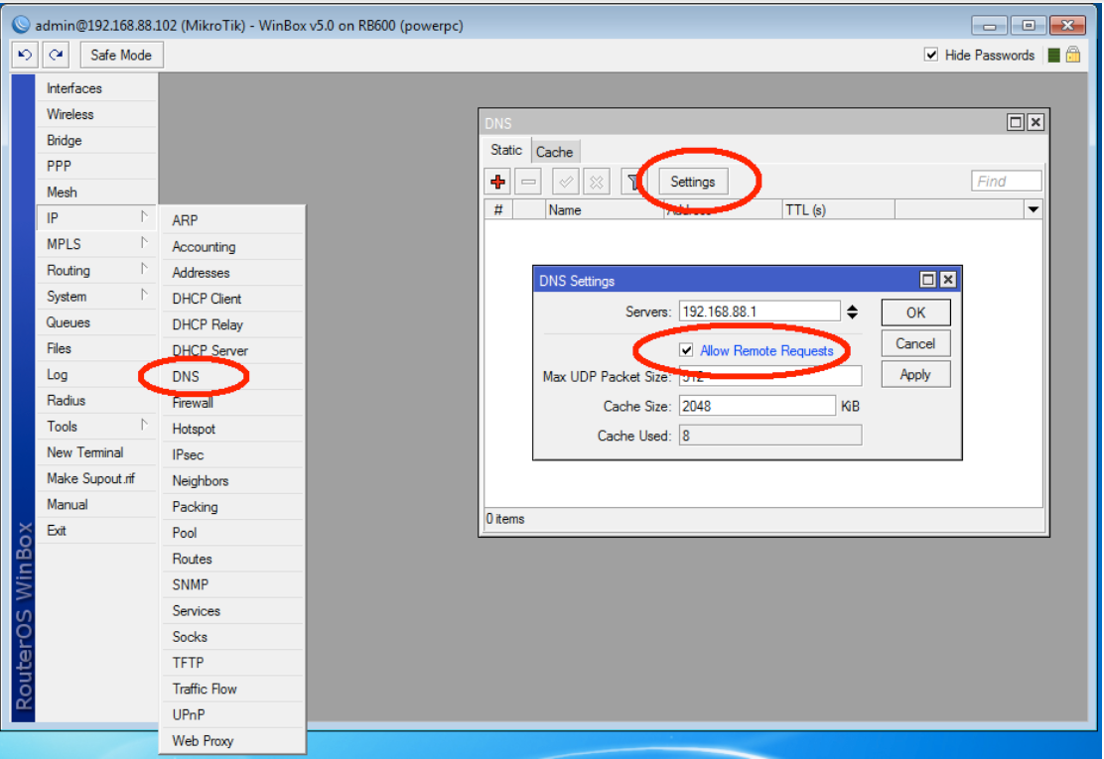This screenshot has height=759, width=1104.
Task: Click the disable X icon in DNS toolbar
Action: [597, 183]
